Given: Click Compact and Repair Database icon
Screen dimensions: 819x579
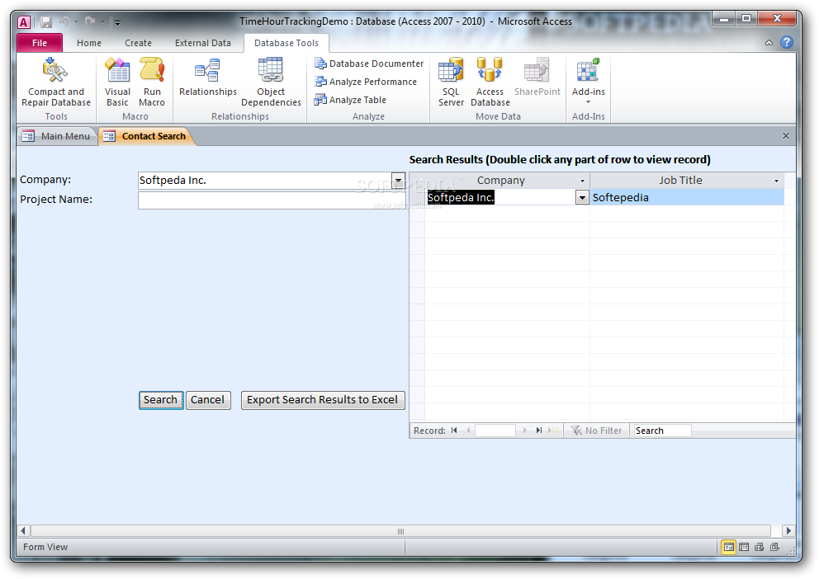Looking at the screenshot, I should coord(55,70).
